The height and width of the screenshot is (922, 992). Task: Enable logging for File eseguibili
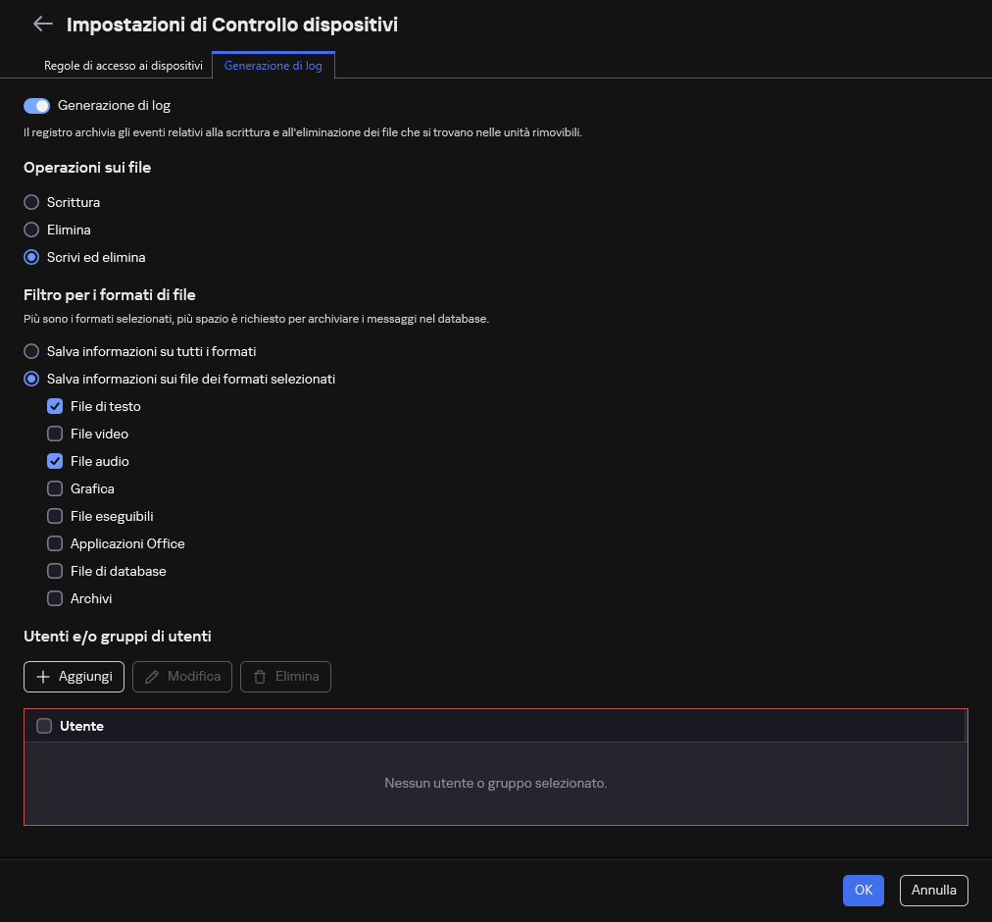click(56, 516)
